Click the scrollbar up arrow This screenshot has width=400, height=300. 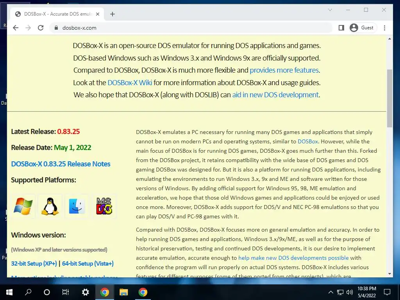point(389,39)
